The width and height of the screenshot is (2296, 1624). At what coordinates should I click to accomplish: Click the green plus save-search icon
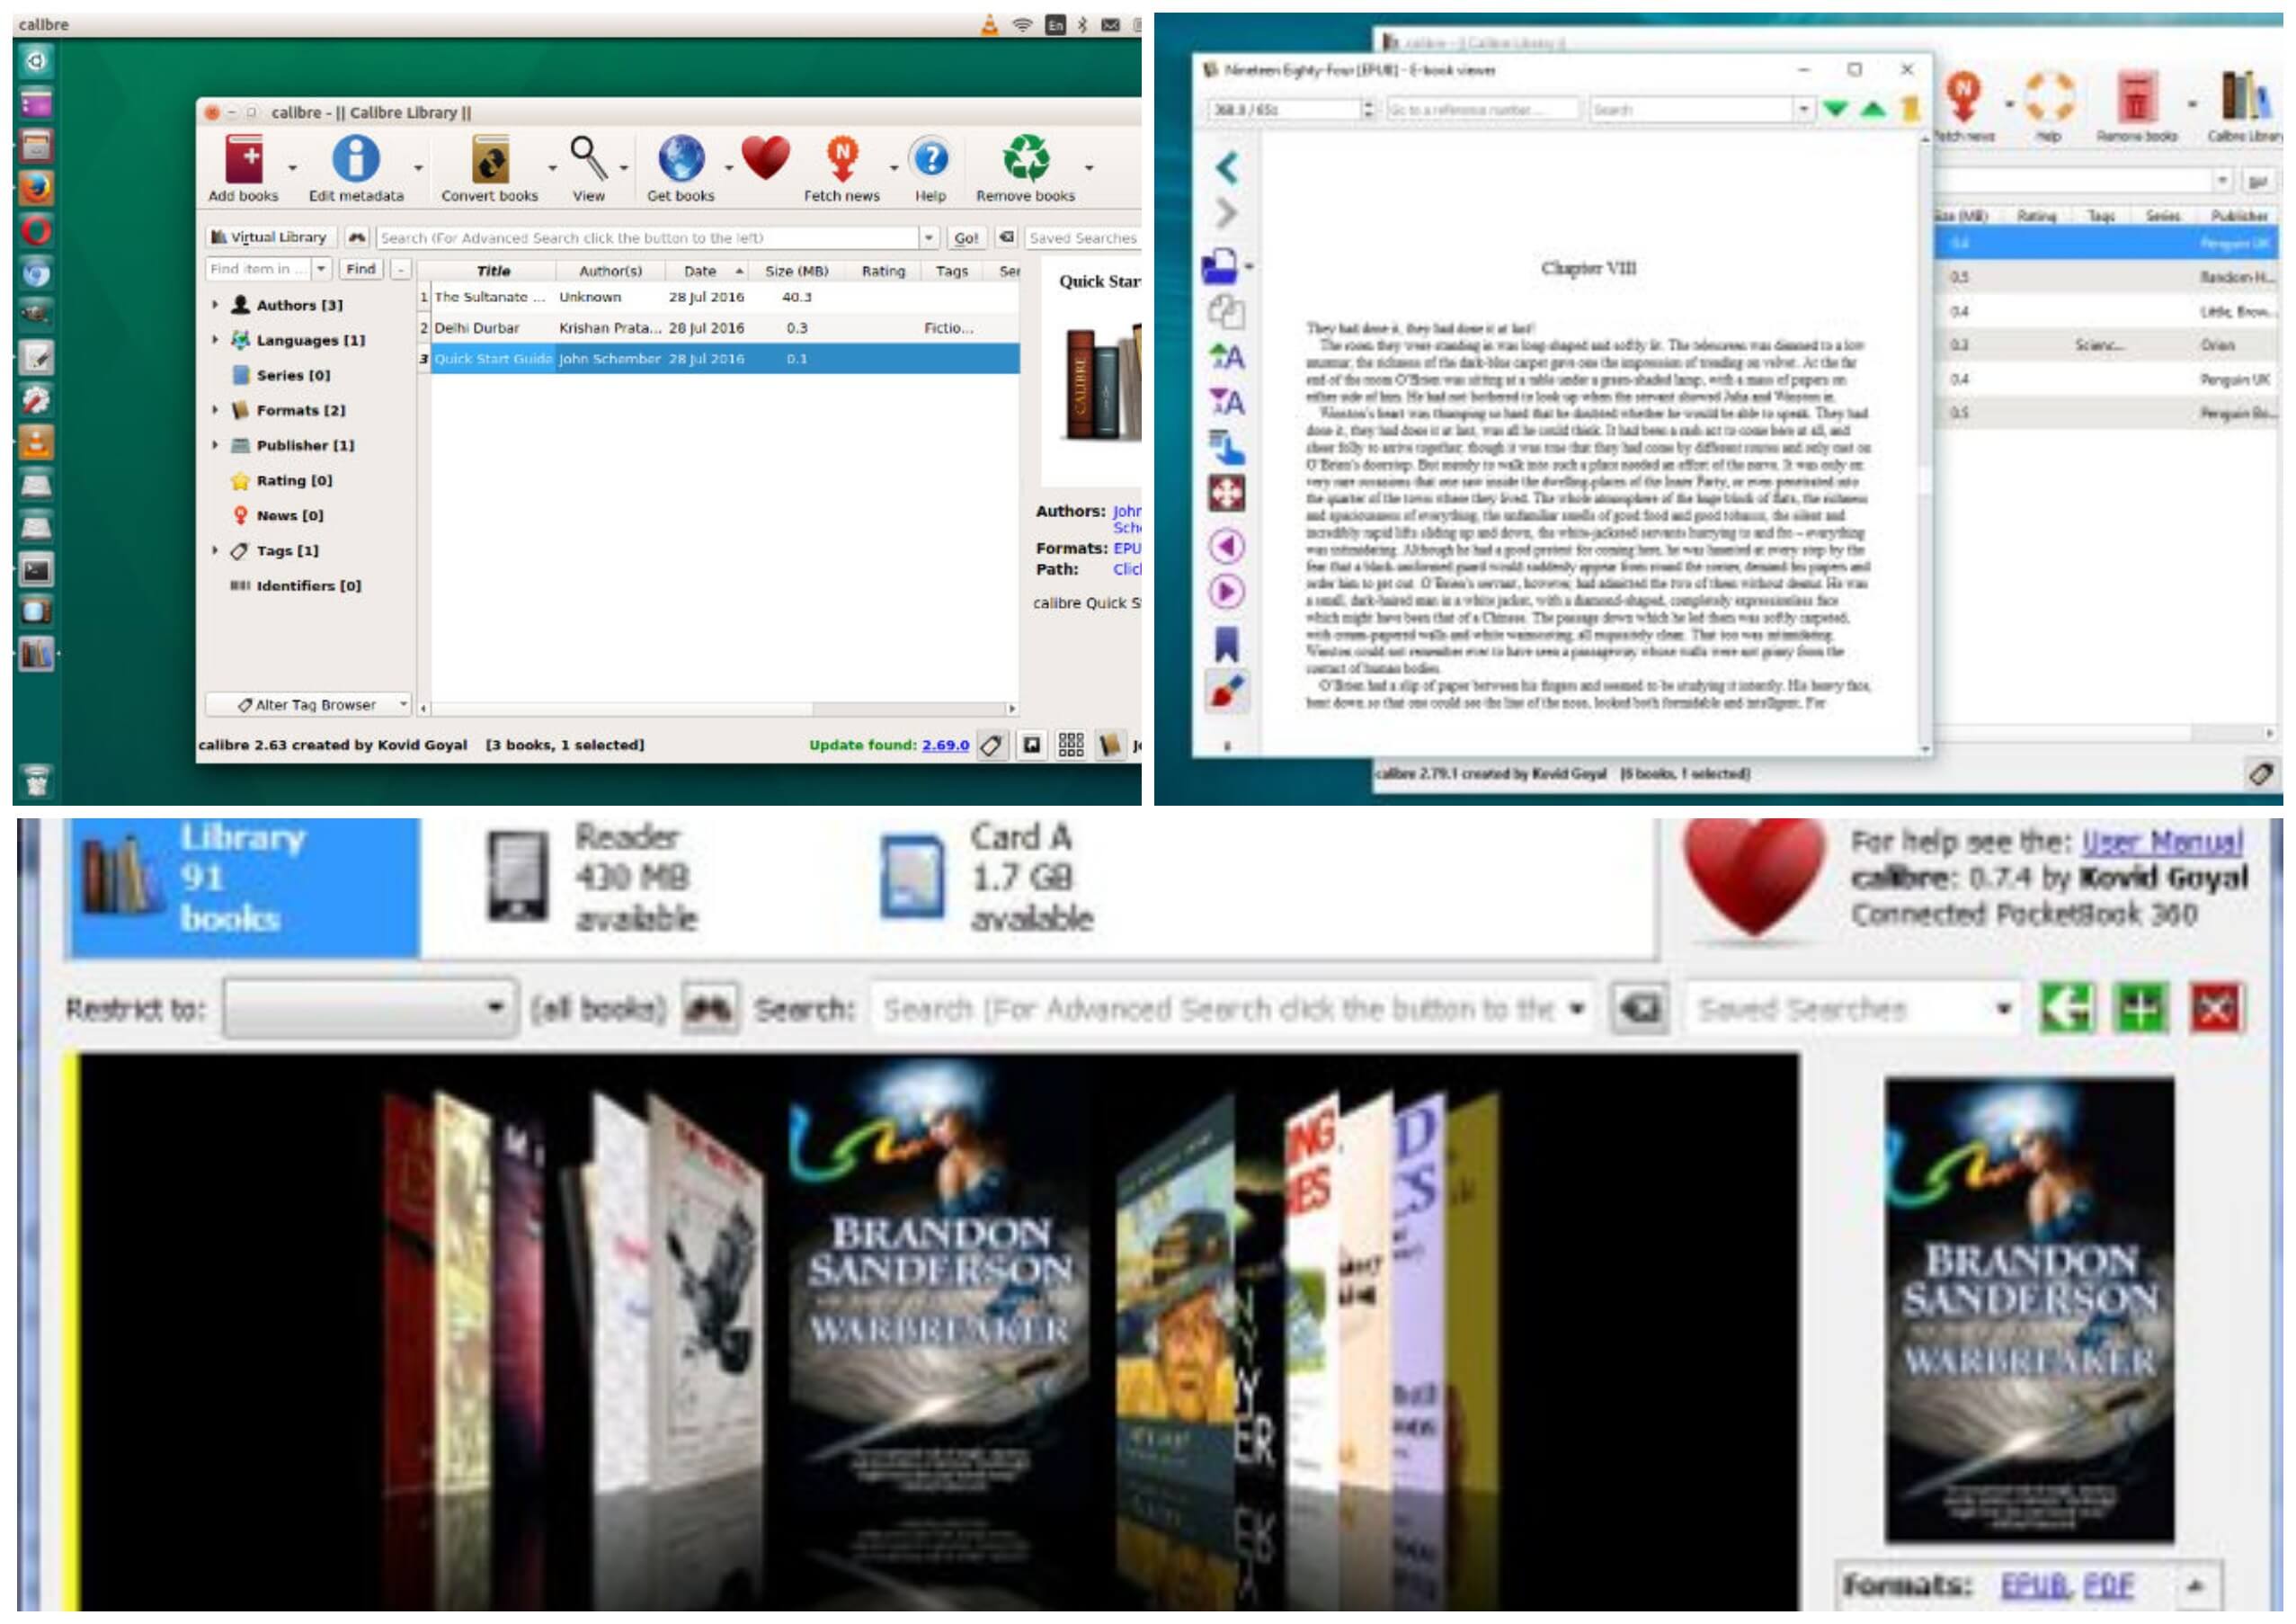click(2140, 1007)
